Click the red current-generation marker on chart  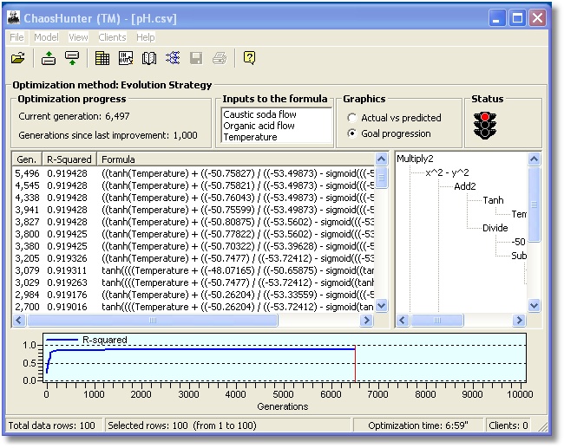(356, 363)
